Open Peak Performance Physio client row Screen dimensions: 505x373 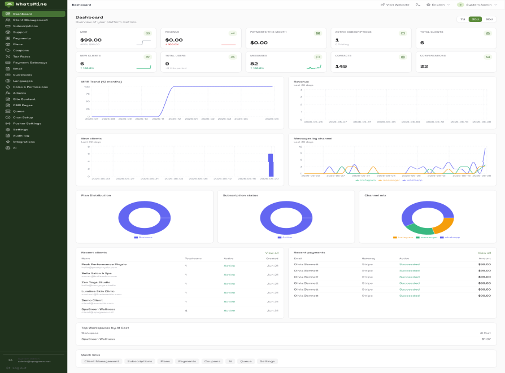point(180,266)
